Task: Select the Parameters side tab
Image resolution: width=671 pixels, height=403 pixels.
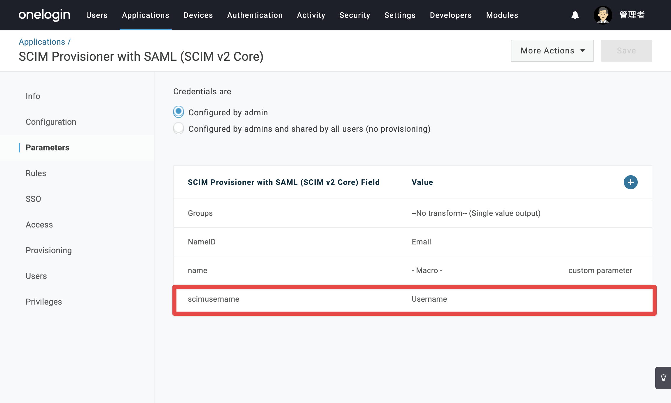Action: point(48,147)
